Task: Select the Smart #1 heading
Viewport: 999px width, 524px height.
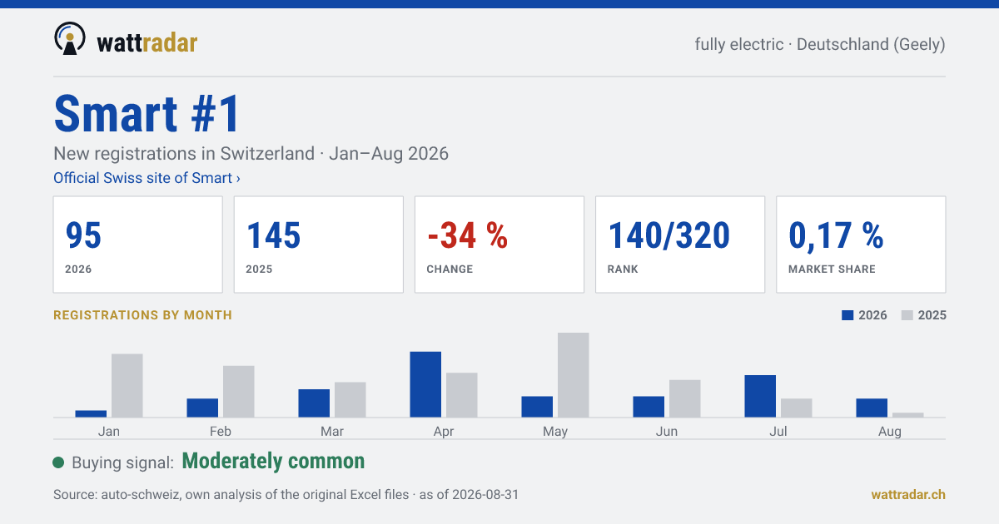Action: [147, 114]
